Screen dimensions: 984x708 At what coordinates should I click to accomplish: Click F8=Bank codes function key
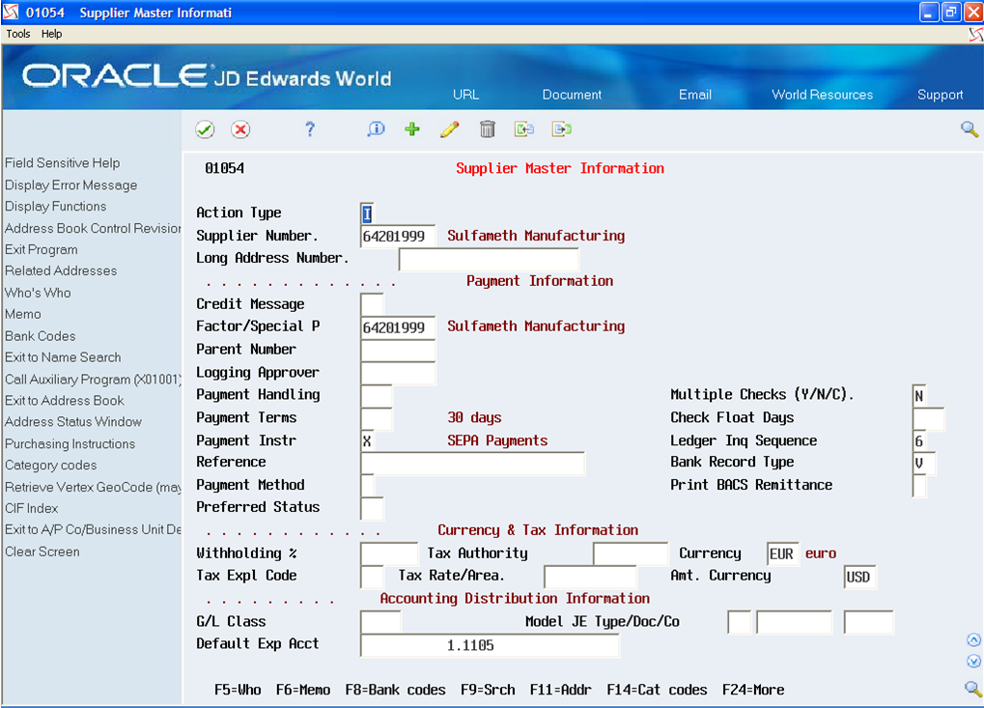point(395,690)
